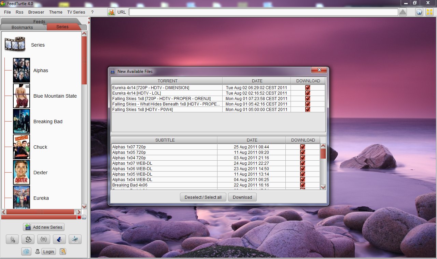Click the film reel Series icon
Image resolution: width=437 pixels, height=259 pixels.
coord(15,45)
